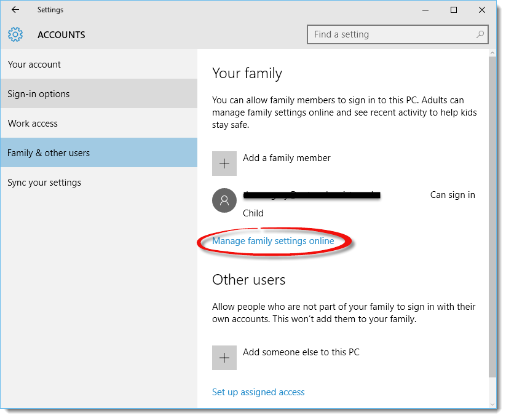The height and width of the screenshot is (418, 506).
Task: Open Manage family settings online
Action: [x=272, y=241]
